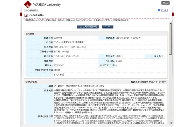Click the vertical scrollbar thumb
Screen dimensions: 194x127
click(x=170, y=40)
